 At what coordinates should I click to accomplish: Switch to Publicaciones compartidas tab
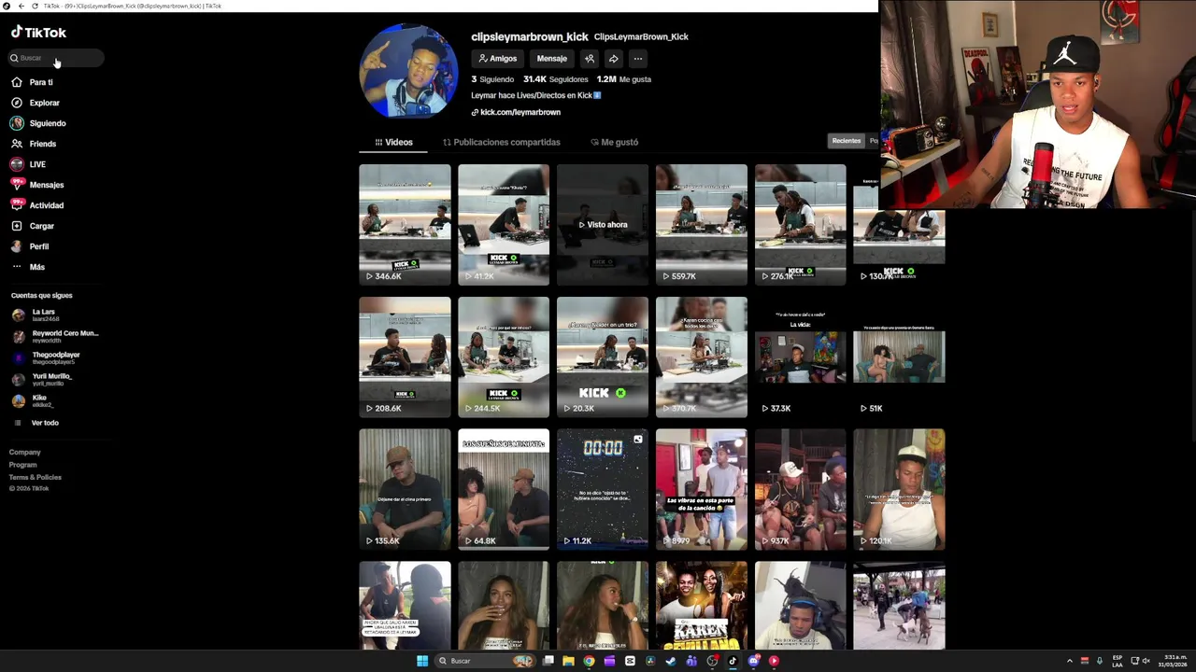click(502, 142)
